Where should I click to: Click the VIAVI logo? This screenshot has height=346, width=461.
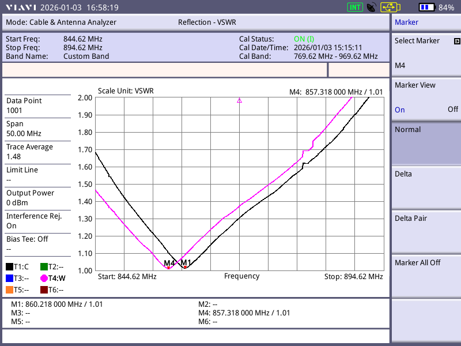tap(20, 7)
